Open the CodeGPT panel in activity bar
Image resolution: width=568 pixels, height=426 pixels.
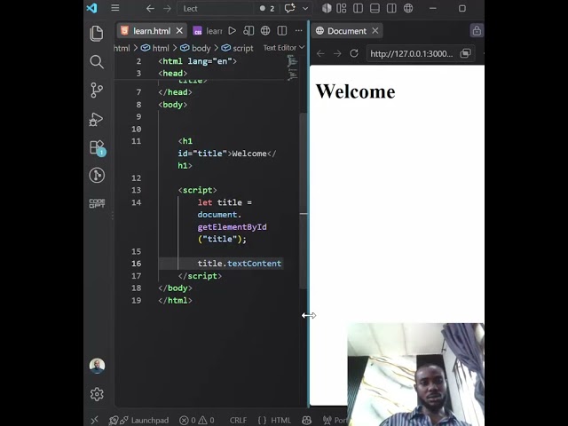(x=97, y=203)
